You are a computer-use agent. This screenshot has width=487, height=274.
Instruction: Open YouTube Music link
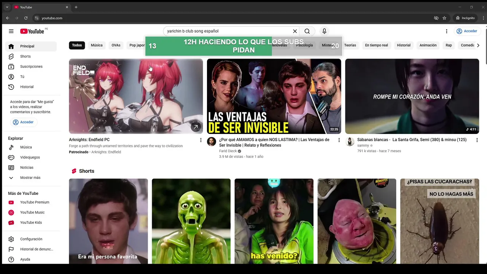pos(31,212)
